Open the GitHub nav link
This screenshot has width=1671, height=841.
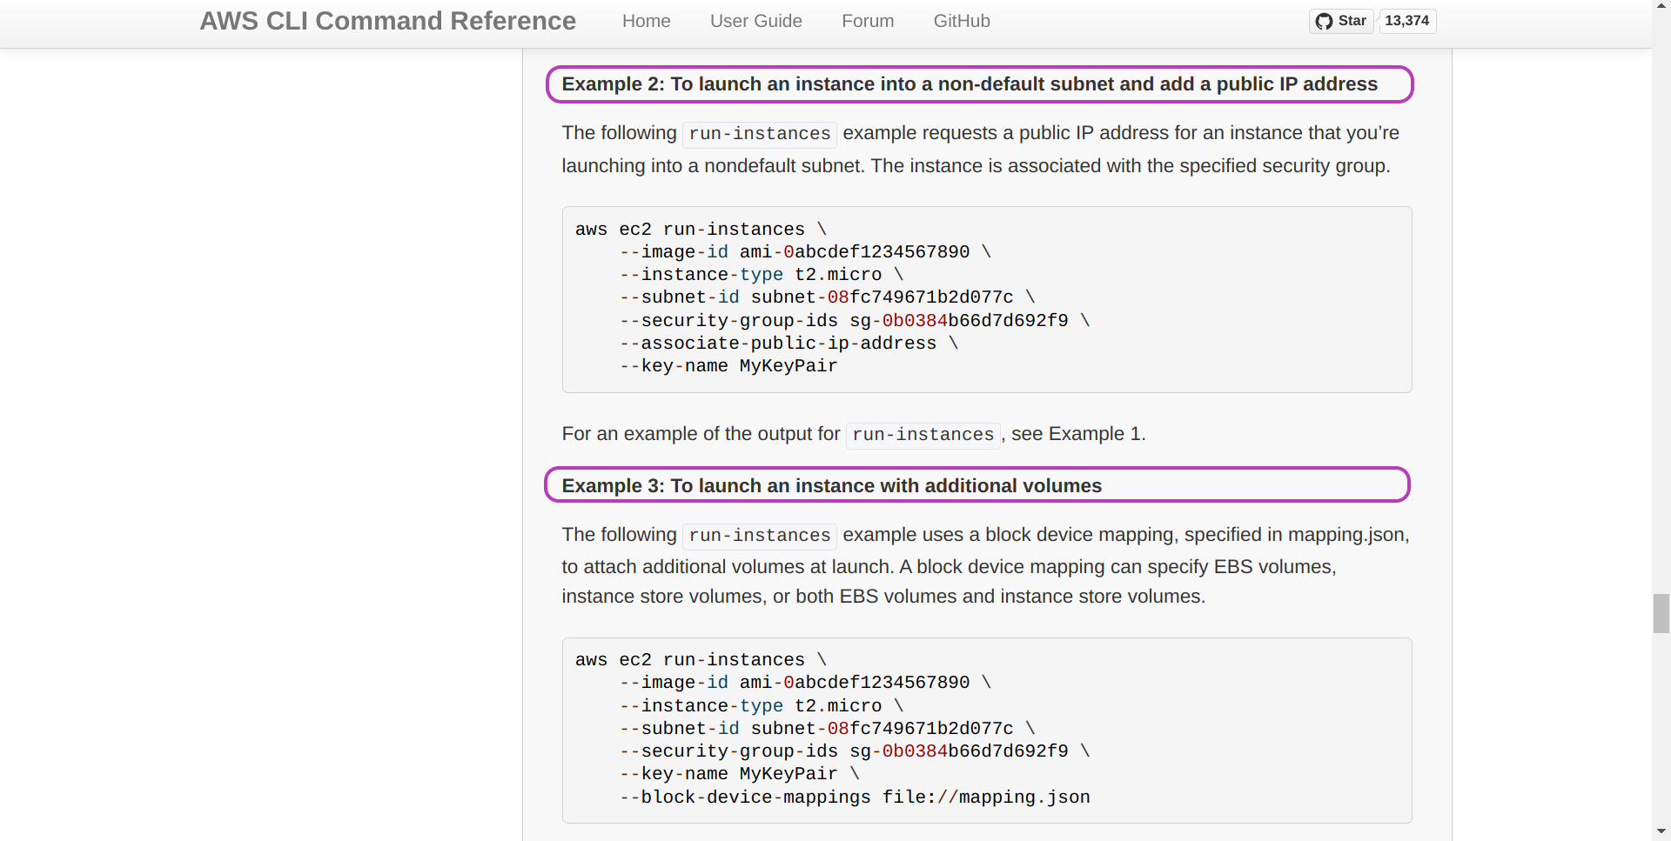(962, 21)
